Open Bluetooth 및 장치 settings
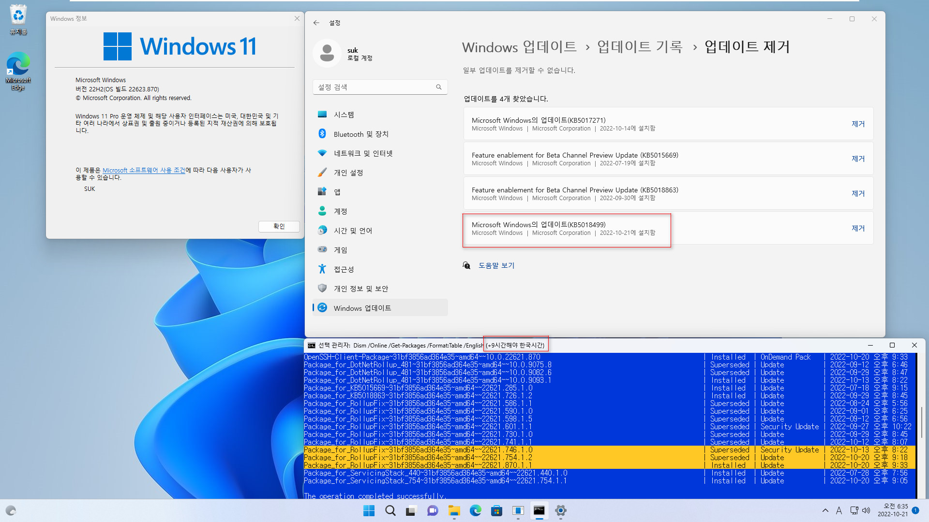Screen dimensions: 929x522 point(380,134)
